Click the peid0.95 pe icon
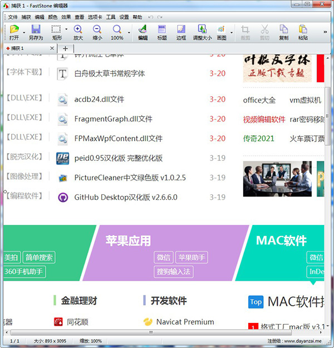The image size is (334, 348). [62, 158]
